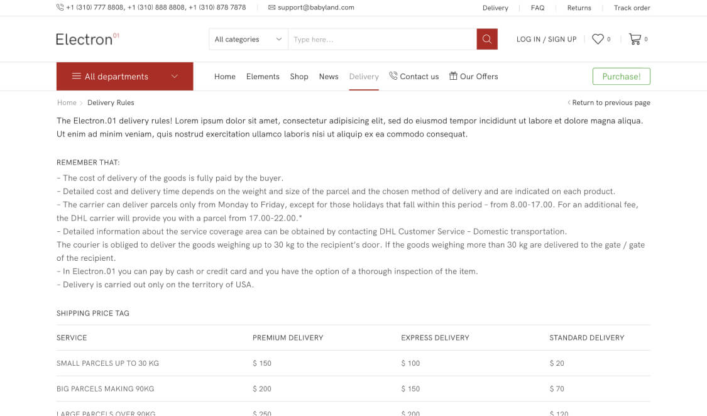Click Home in the breadcrumb trail
707x416 pixels.
(x=67, y=102)
